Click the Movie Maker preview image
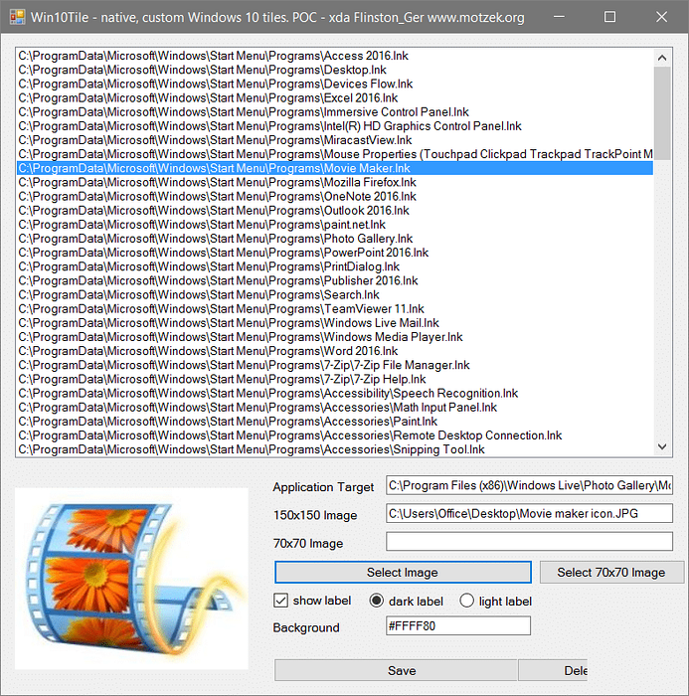689x696 pixels. pos(131,577)
